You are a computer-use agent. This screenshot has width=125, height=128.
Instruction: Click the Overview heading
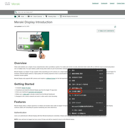(x=20, y=63)
